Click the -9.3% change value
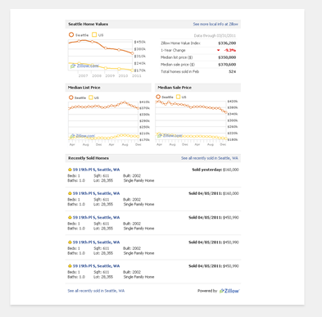322x317 pixels. coord(230,50)
